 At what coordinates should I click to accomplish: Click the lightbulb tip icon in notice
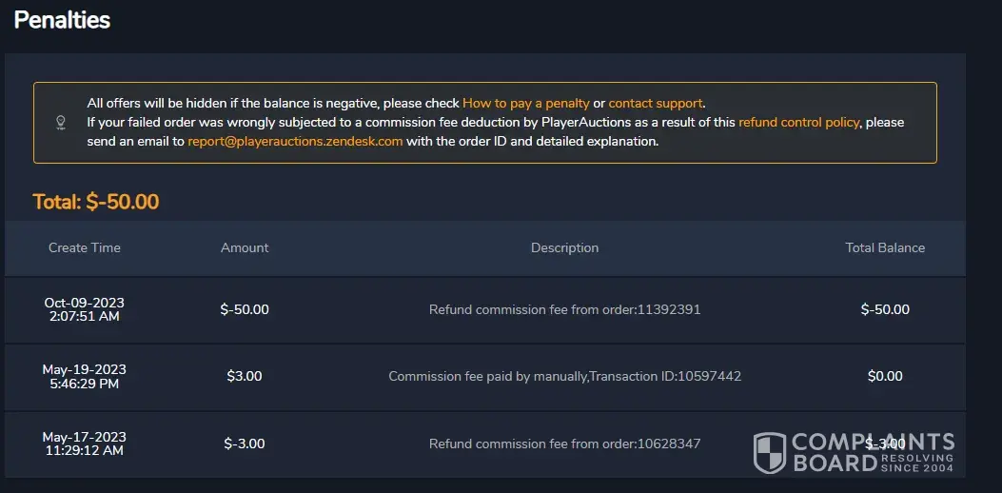coord(60,122)
